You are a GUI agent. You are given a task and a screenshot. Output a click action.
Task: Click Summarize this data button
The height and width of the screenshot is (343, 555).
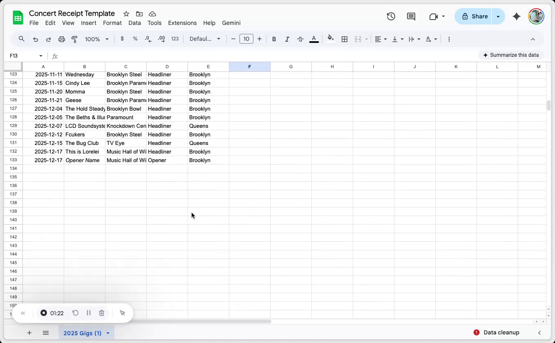(x=511, y=55)
